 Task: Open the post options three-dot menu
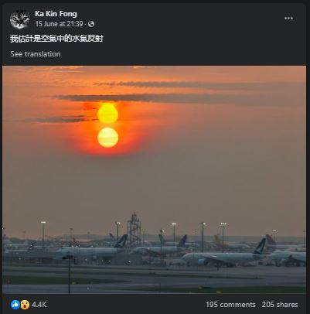tap(288, 19)
